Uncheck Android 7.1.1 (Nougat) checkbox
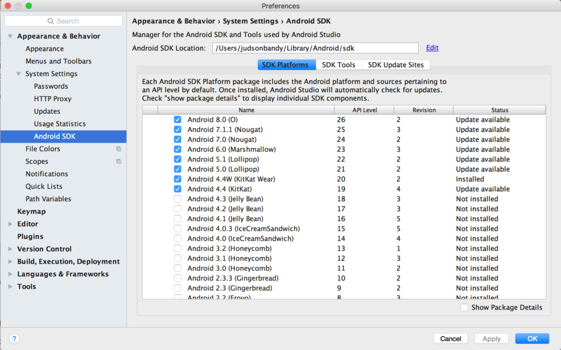Image resolution: width=561 pixels, height=350 pixels. click(178, 130)
